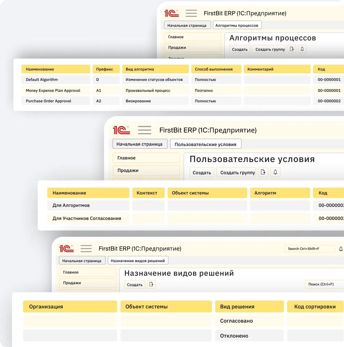Click bell icon in Пользовательские условия toolbar
The height and width of the screenshot is (347, 344).
(x=275, y=172)
